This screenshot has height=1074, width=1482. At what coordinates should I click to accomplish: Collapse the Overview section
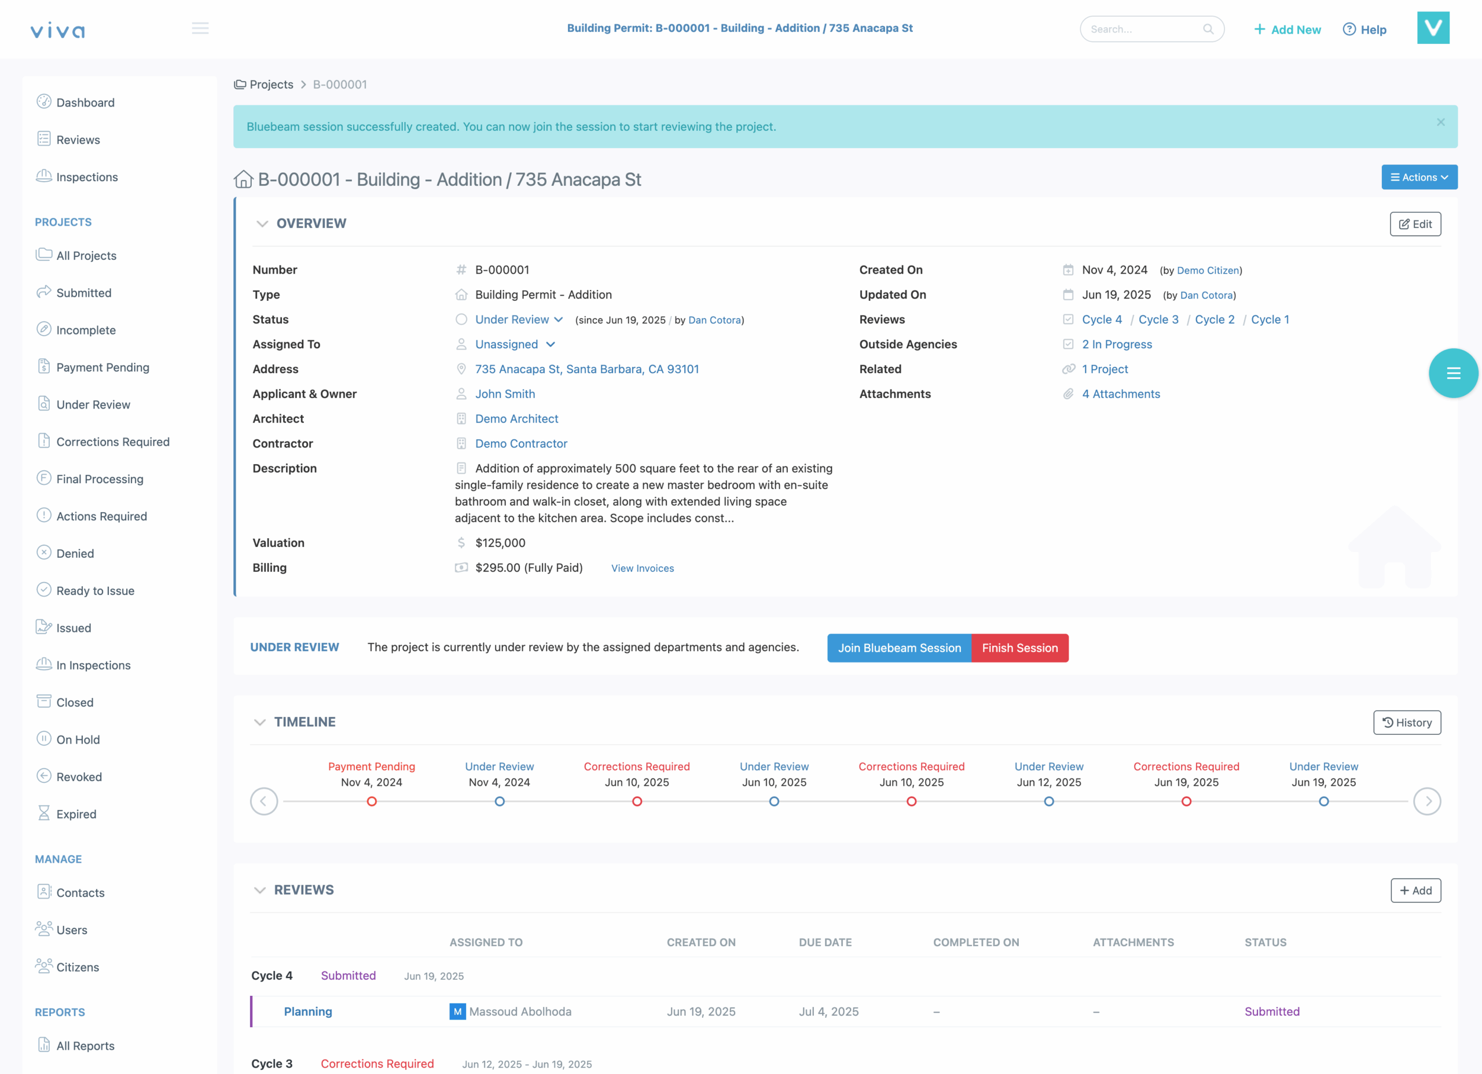pyautogui.click(x=262, y=223)
